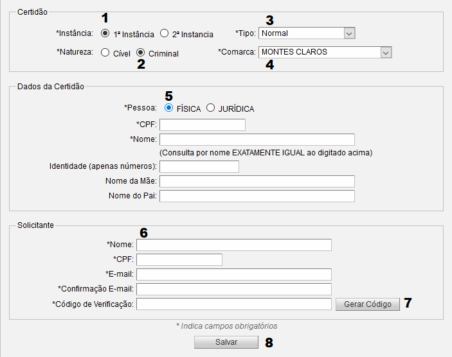Choose Cível as Natureza
Viewport: 452px width, 357px height.
pyautogui.click(x=105, y=53)
